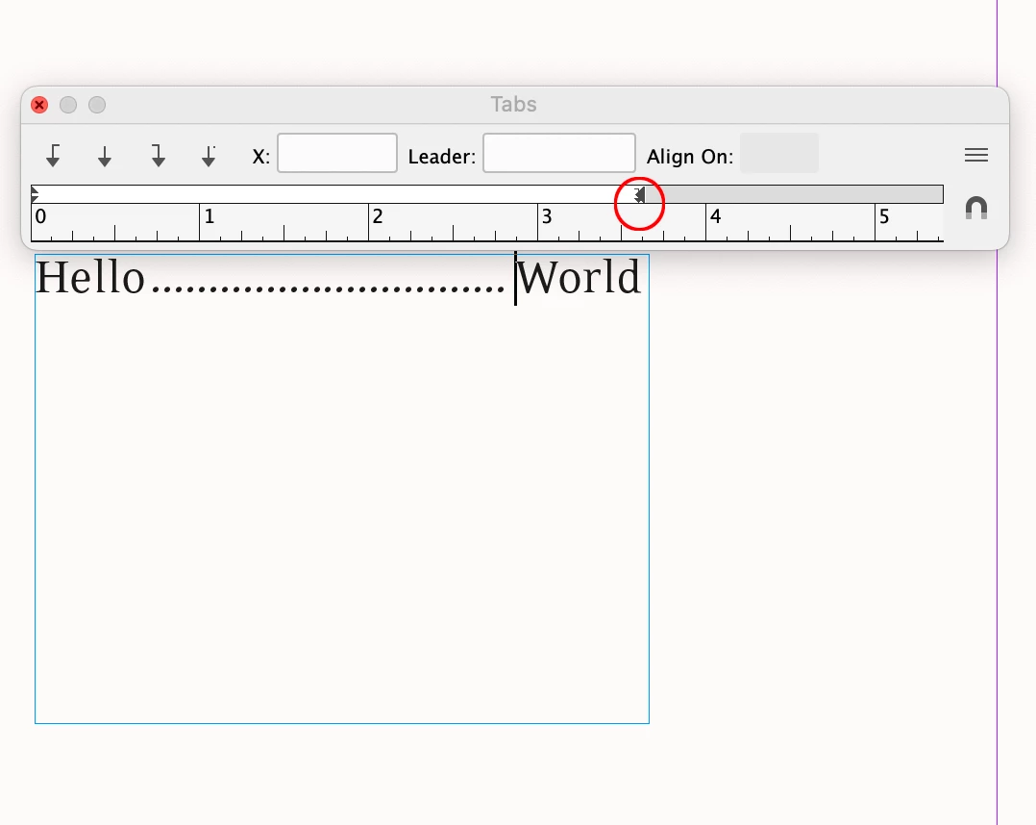This screenshot has height=825, width=1036.
Task: Click the tab ruler at the 3 mark
Action: pyautogui.click(x=538, y=222)
